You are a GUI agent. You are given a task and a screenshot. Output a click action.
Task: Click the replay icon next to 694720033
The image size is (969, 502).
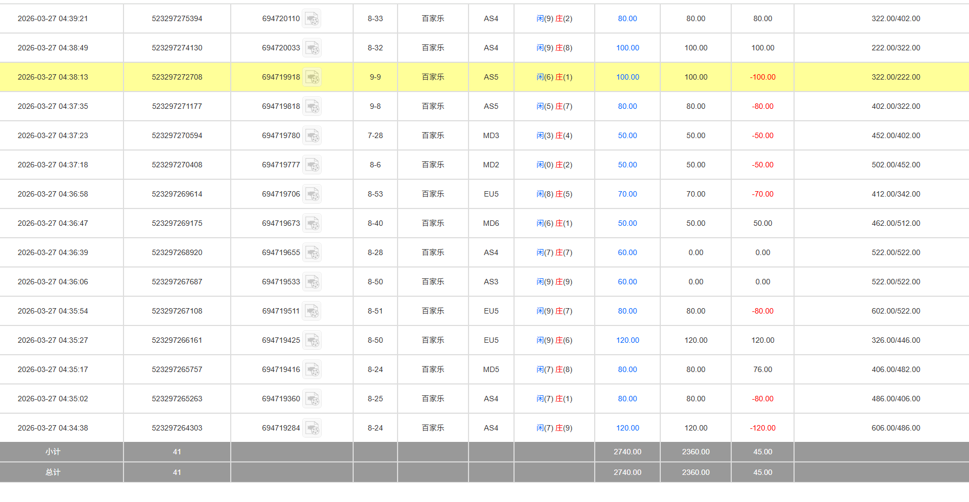coord(311,48)
